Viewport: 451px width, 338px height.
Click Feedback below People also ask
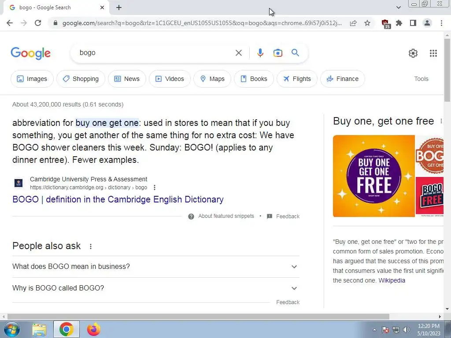click(x=288, y=302)
